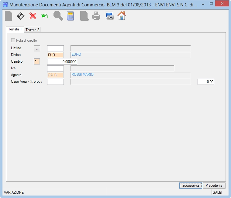Go back with the Precedente button
The height and width of the screenshot is (198, 231).
[214, 186]
